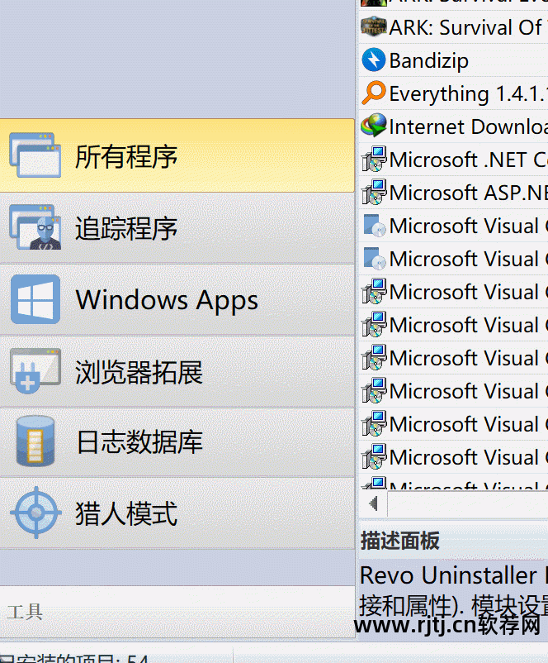Click the horizontal scrollbar left arrow
This screenshot has width=548, height=663.
point(373,503)
